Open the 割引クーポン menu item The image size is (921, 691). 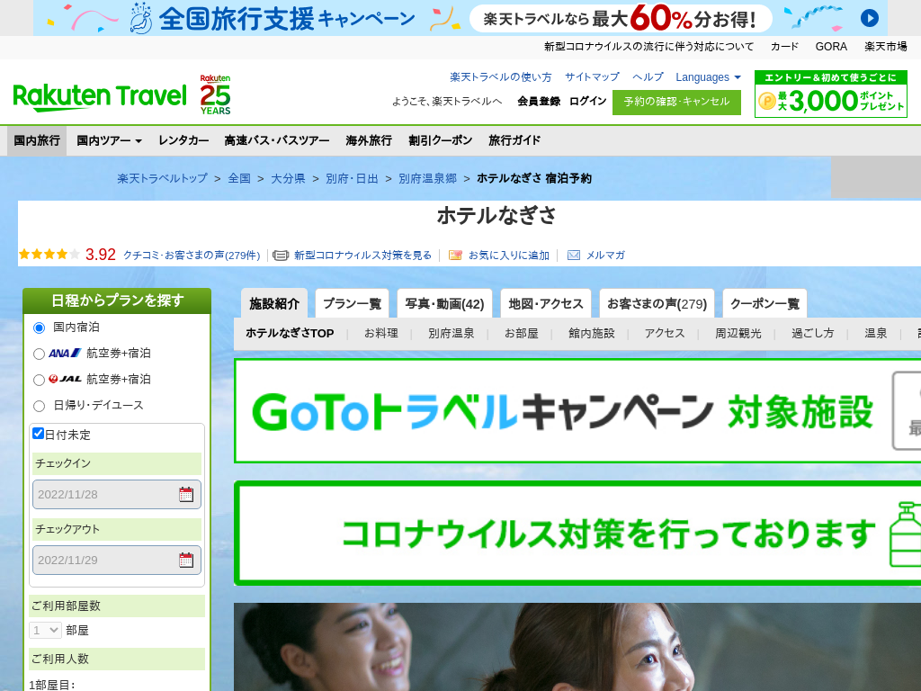441,140
